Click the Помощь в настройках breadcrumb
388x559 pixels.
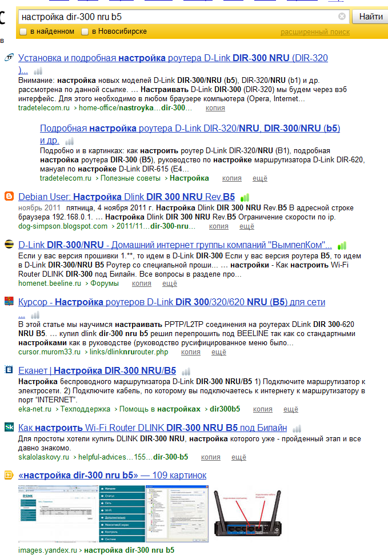click(x=159, y=409)
